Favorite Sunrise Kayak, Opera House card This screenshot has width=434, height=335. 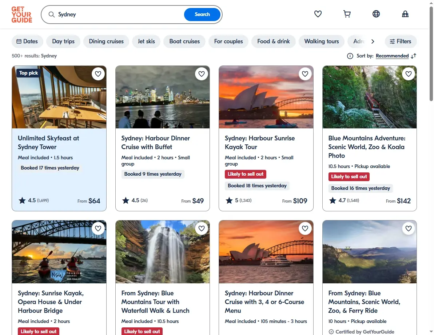[x=98, y=228]
